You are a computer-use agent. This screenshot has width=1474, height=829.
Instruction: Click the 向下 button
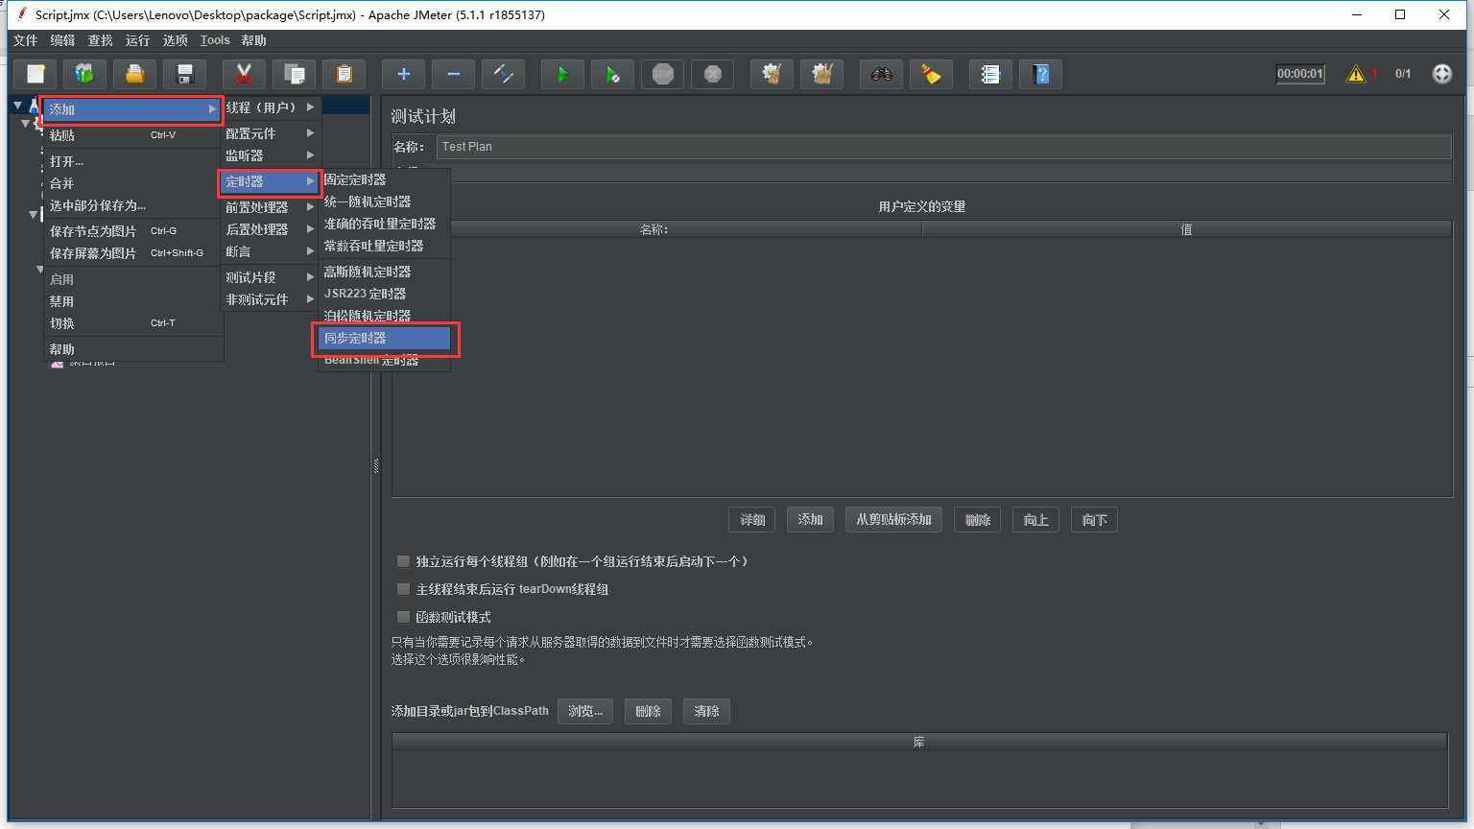(x=1094, y=520)
